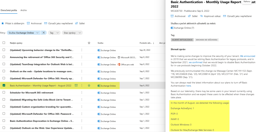Switch to the Doručená pošta tab
This screenshot has height=132, width=257.
[9, 10]
